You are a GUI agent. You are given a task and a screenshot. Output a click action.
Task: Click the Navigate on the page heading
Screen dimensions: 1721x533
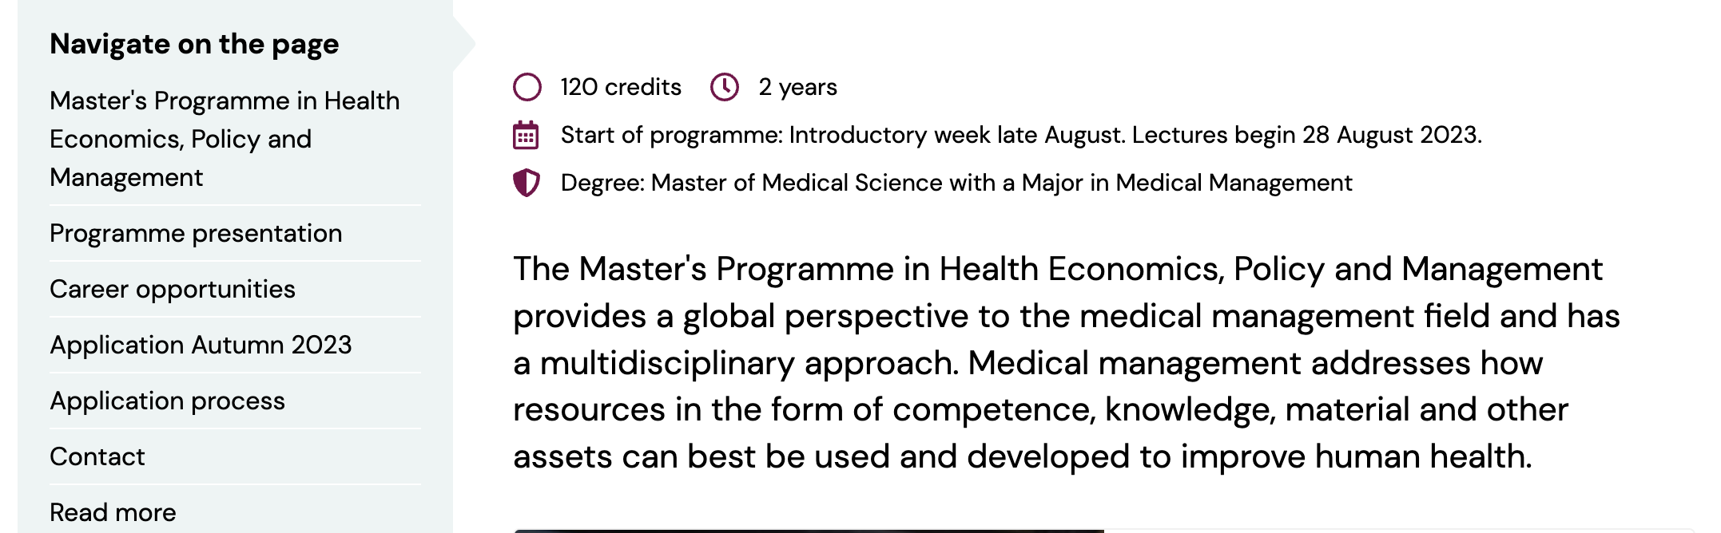[x=194, y=44]
